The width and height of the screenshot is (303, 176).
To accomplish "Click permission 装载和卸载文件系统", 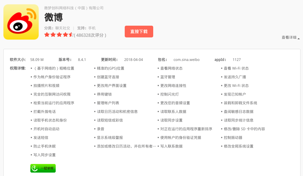I will tap(240, 103).
